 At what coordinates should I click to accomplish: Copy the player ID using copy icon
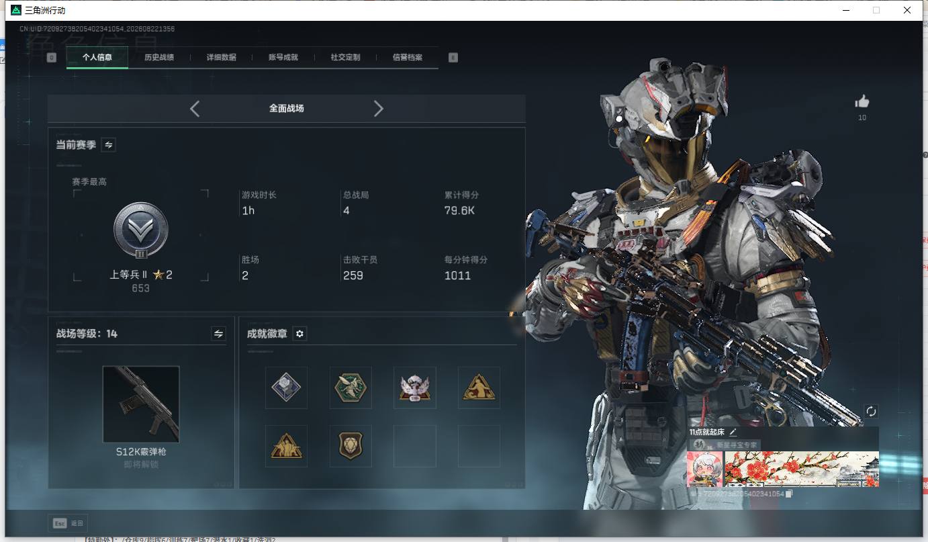click(x=790, y=494)
